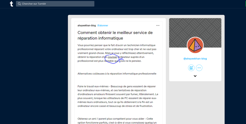Expand the blog card with the chevron down arrow
This screenshot has width=246, height=124.
pos(195,76)
